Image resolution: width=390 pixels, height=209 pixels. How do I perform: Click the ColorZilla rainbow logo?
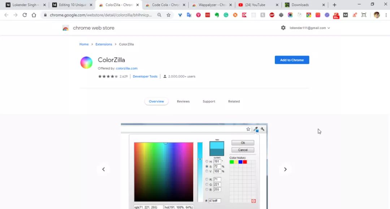[x=86, y=62]
